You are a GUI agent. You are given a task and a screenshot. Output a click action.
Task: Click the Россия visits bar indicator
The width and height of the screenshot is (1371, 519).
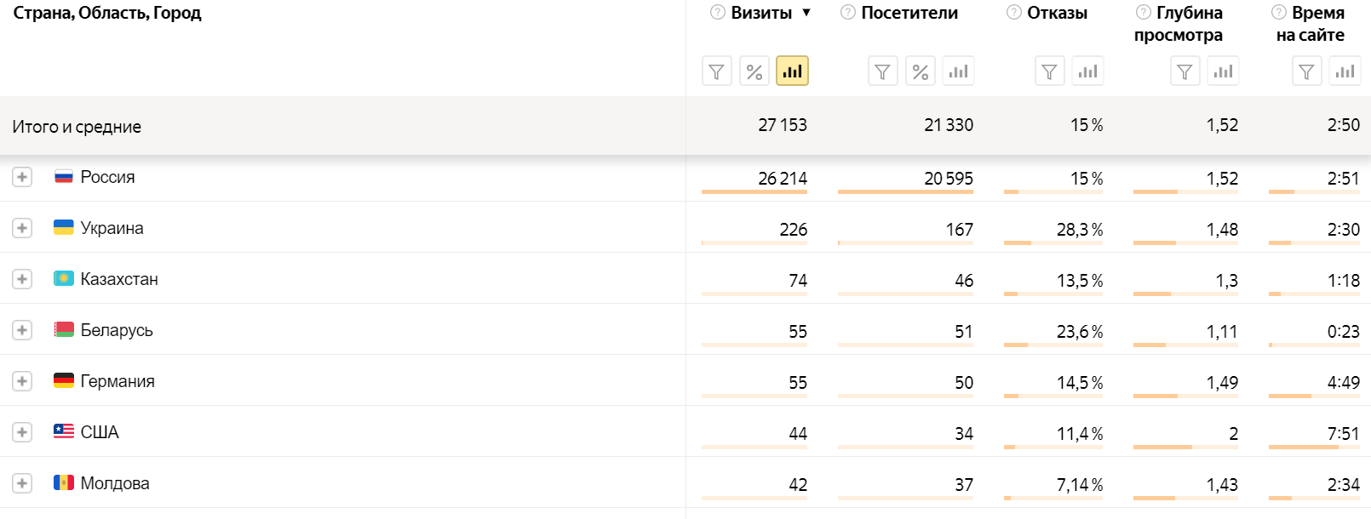[x=754, y=192]
